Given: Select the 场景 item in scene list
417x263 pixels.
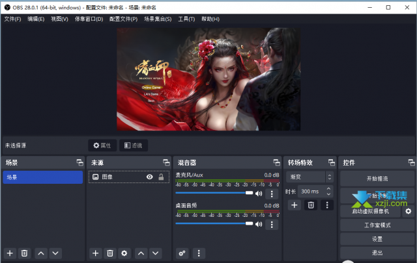Looking at the screenshot, I should 43,177.
